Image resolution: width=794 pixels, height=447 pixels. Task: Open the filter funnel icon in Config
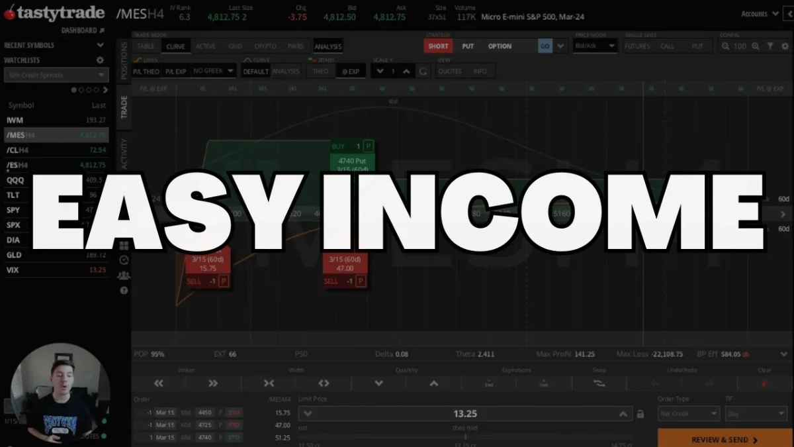[x=770, y=46]
